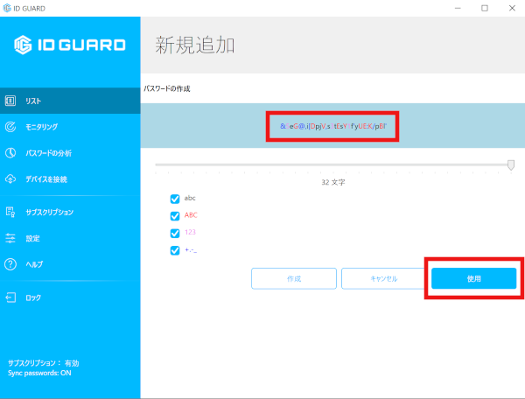Minimize the ID GUARD window
Image resolution: width=525 pixels, height=399 pixels.
458,8
